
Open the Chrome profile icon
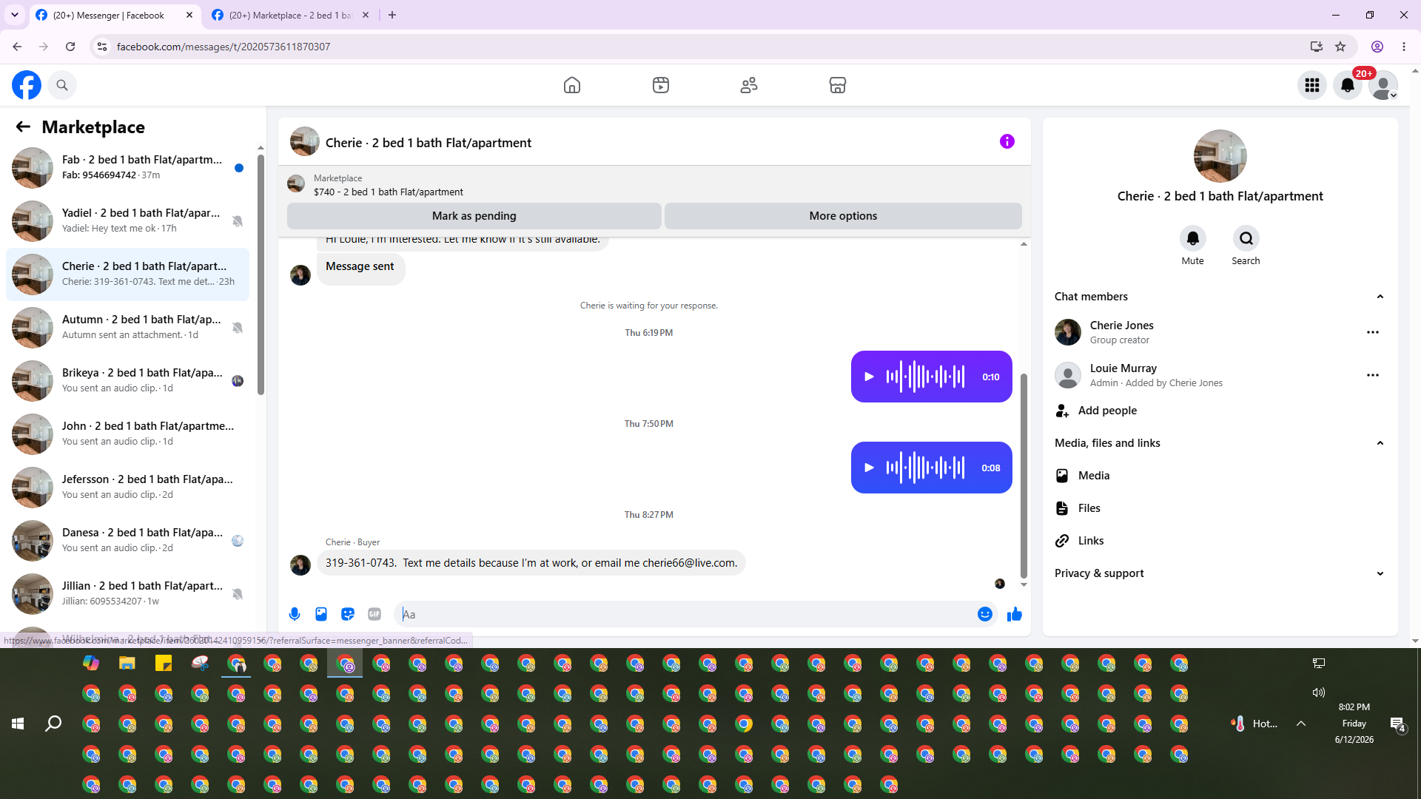(1377, 47)
